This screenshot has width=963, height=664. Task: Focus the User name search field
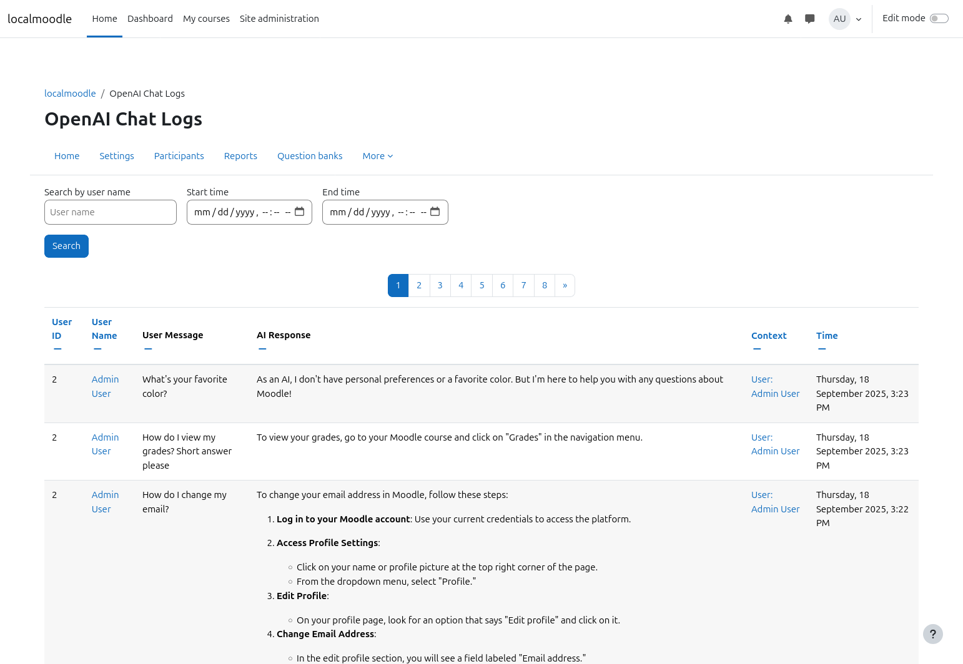(x=111, y=212)
